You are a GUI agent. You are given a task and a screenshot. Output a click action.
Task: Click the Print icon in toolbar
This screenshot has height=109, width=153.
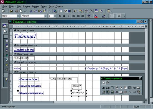pos(17,11)
